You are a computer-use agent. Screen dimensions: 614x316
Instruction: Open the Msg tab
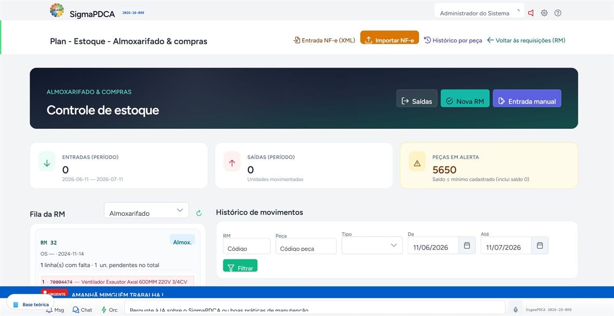pyautogui.click(x=56, y=310)
